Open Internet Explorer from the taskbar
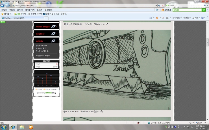 13,127
